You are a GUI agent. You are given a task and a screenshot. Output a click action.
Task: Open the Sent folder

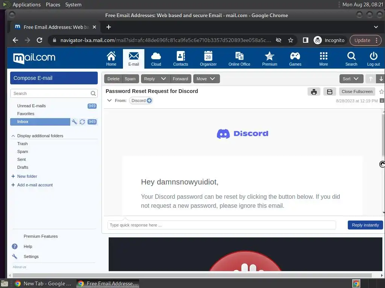[x=21, y=159]
